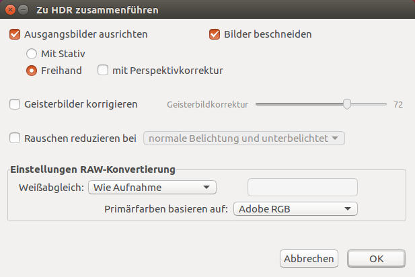
Task: Open the normale Belichtung und unterbelichtet dropdown
Action: pyautogui.click(x=244, y=138)
